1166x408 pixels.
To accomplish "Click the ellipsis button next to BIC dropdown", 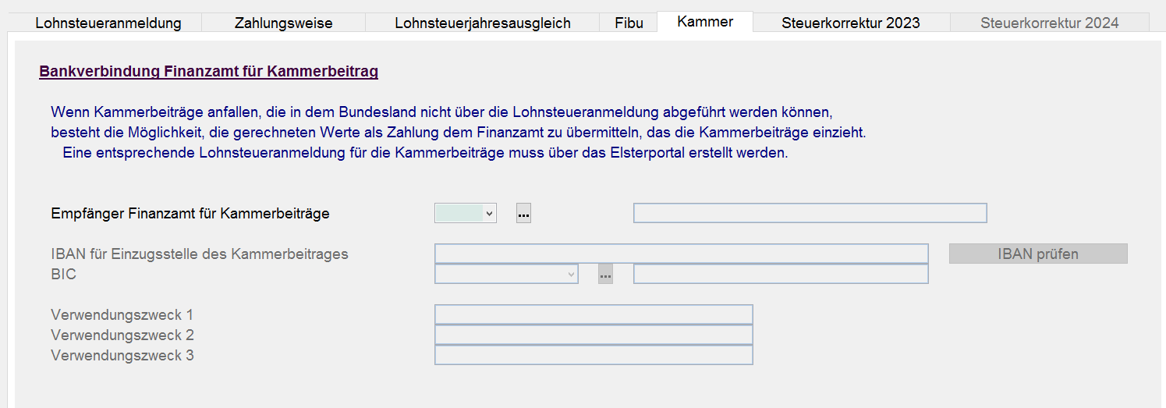I will (605, 274).
